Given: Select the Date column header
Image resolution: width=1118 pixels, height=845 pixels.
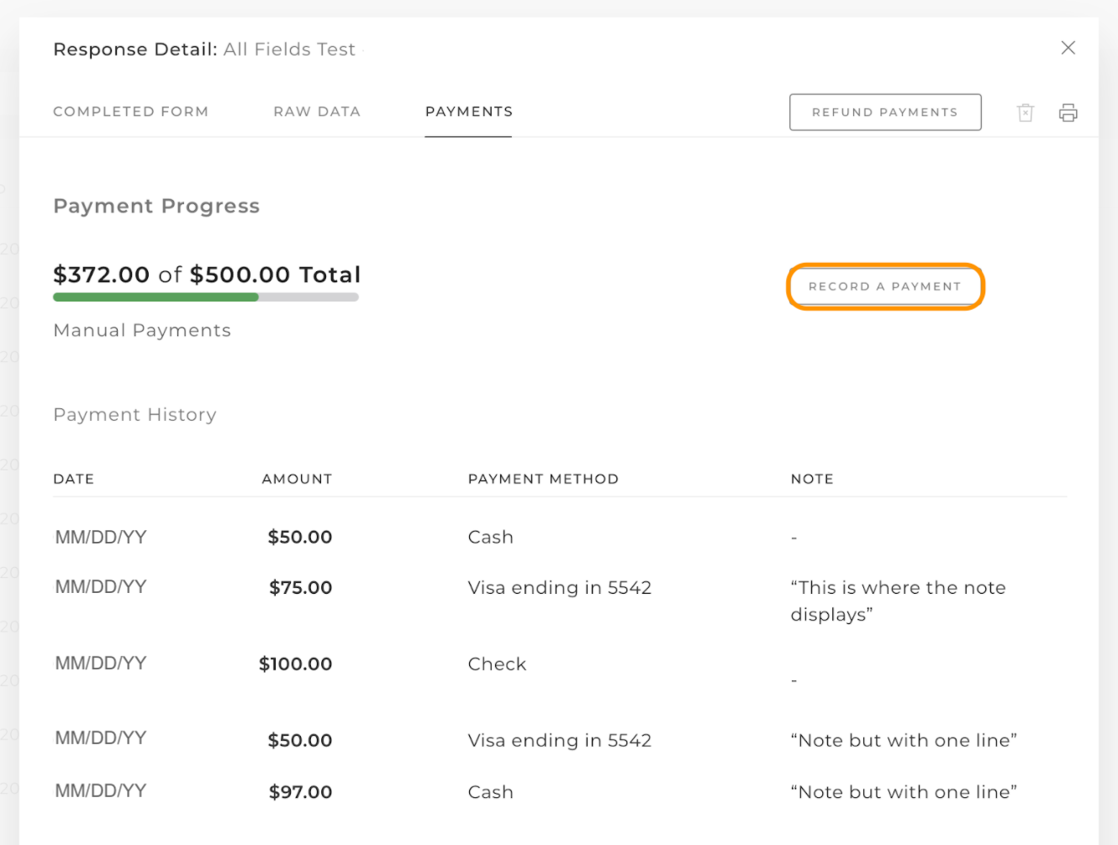Looking at the screenshot, I should click(x=73, y=479).
